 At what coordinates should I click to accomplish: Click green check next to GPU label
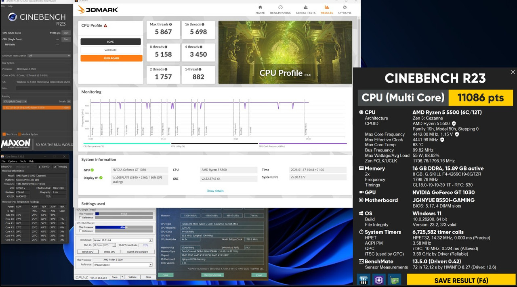tap(92, 170)
